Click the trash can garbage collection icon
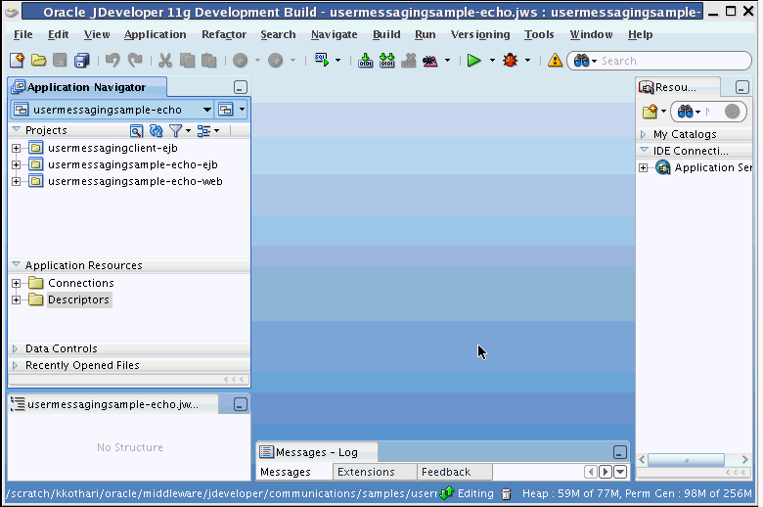 pos(506,494)
